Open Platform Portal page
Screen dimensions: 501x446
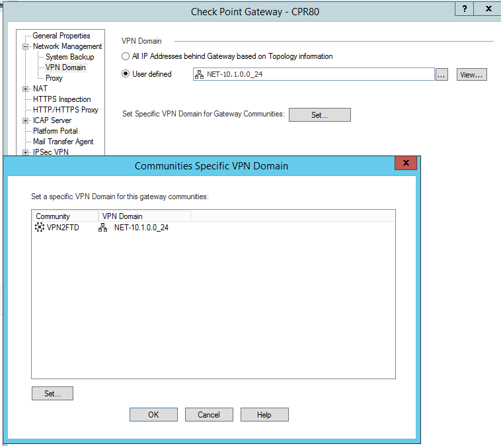[56, 131]
